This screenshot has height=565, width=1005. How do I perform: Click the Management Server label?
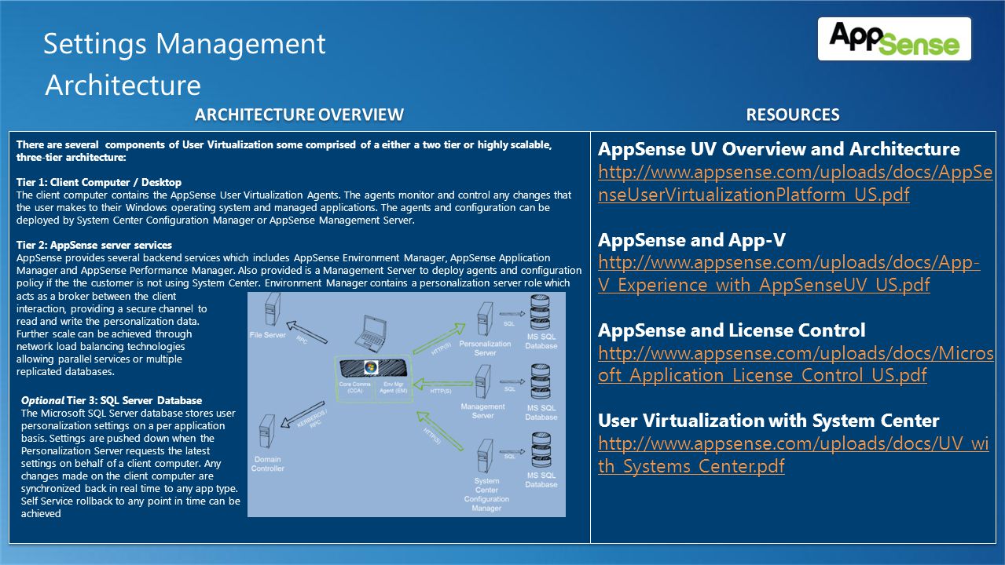[482, 410]
